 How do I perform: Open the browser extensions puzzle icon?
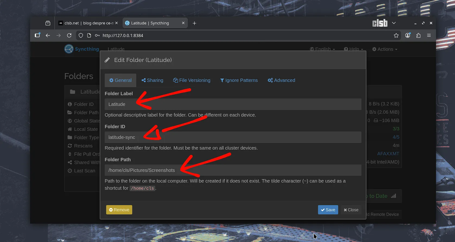418,35
